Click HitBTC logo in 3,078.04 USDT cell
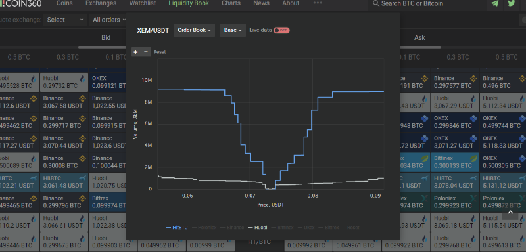Screen dimensions: 526x252 click(x=473, y=178)
